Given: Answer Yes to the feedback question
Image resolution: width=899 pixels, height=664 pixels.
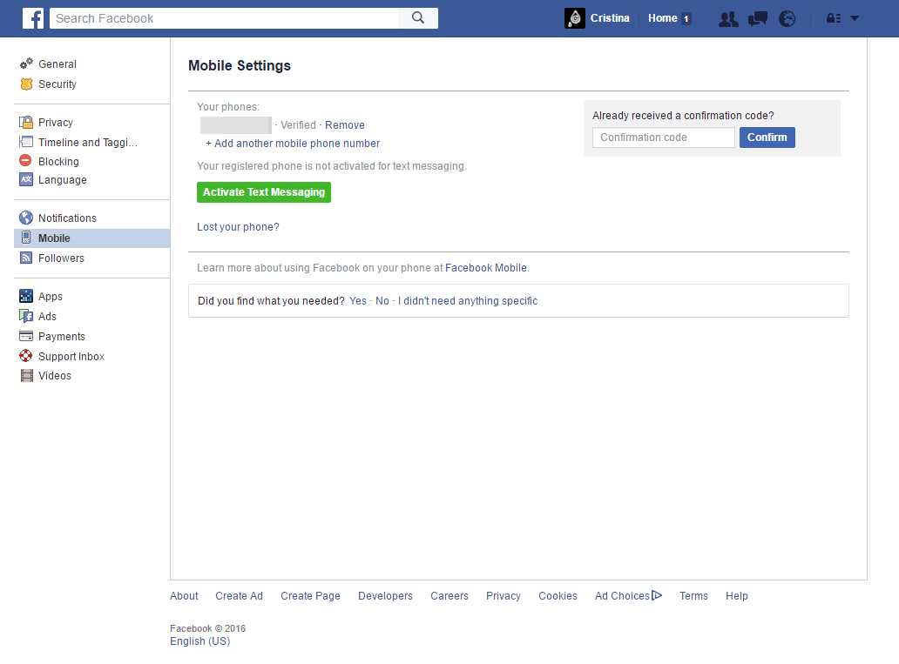Looking at the screenshot, I should (358, 301).
